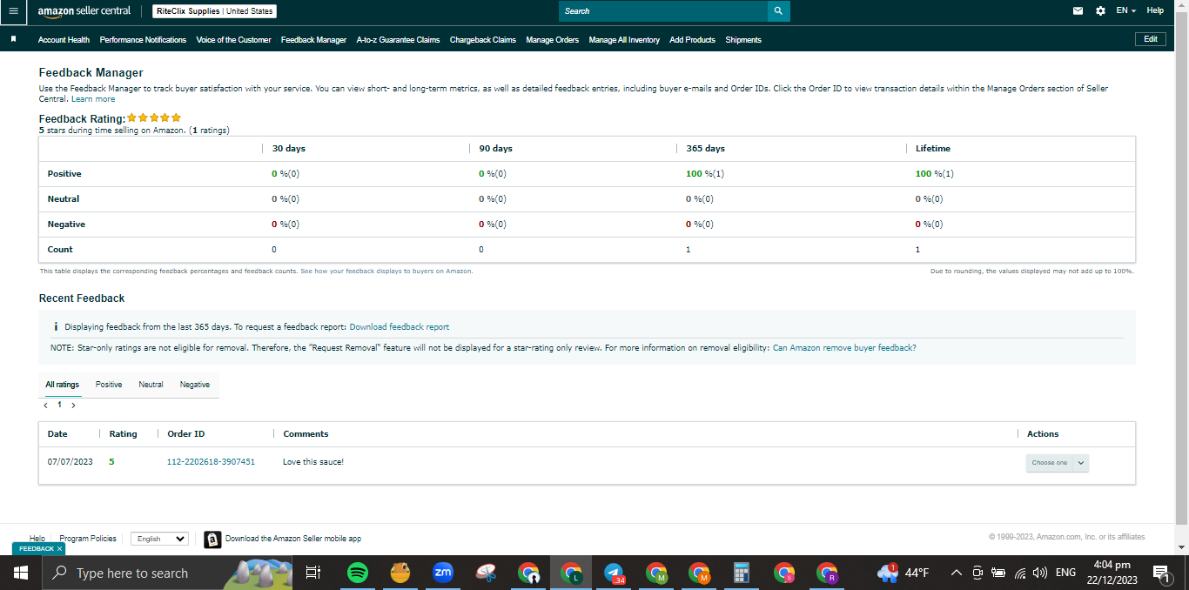The height and width of the screenshot is (590, 1189).
Task: Open Manage All Inventory menu item
Action: [x=624, y=40]
